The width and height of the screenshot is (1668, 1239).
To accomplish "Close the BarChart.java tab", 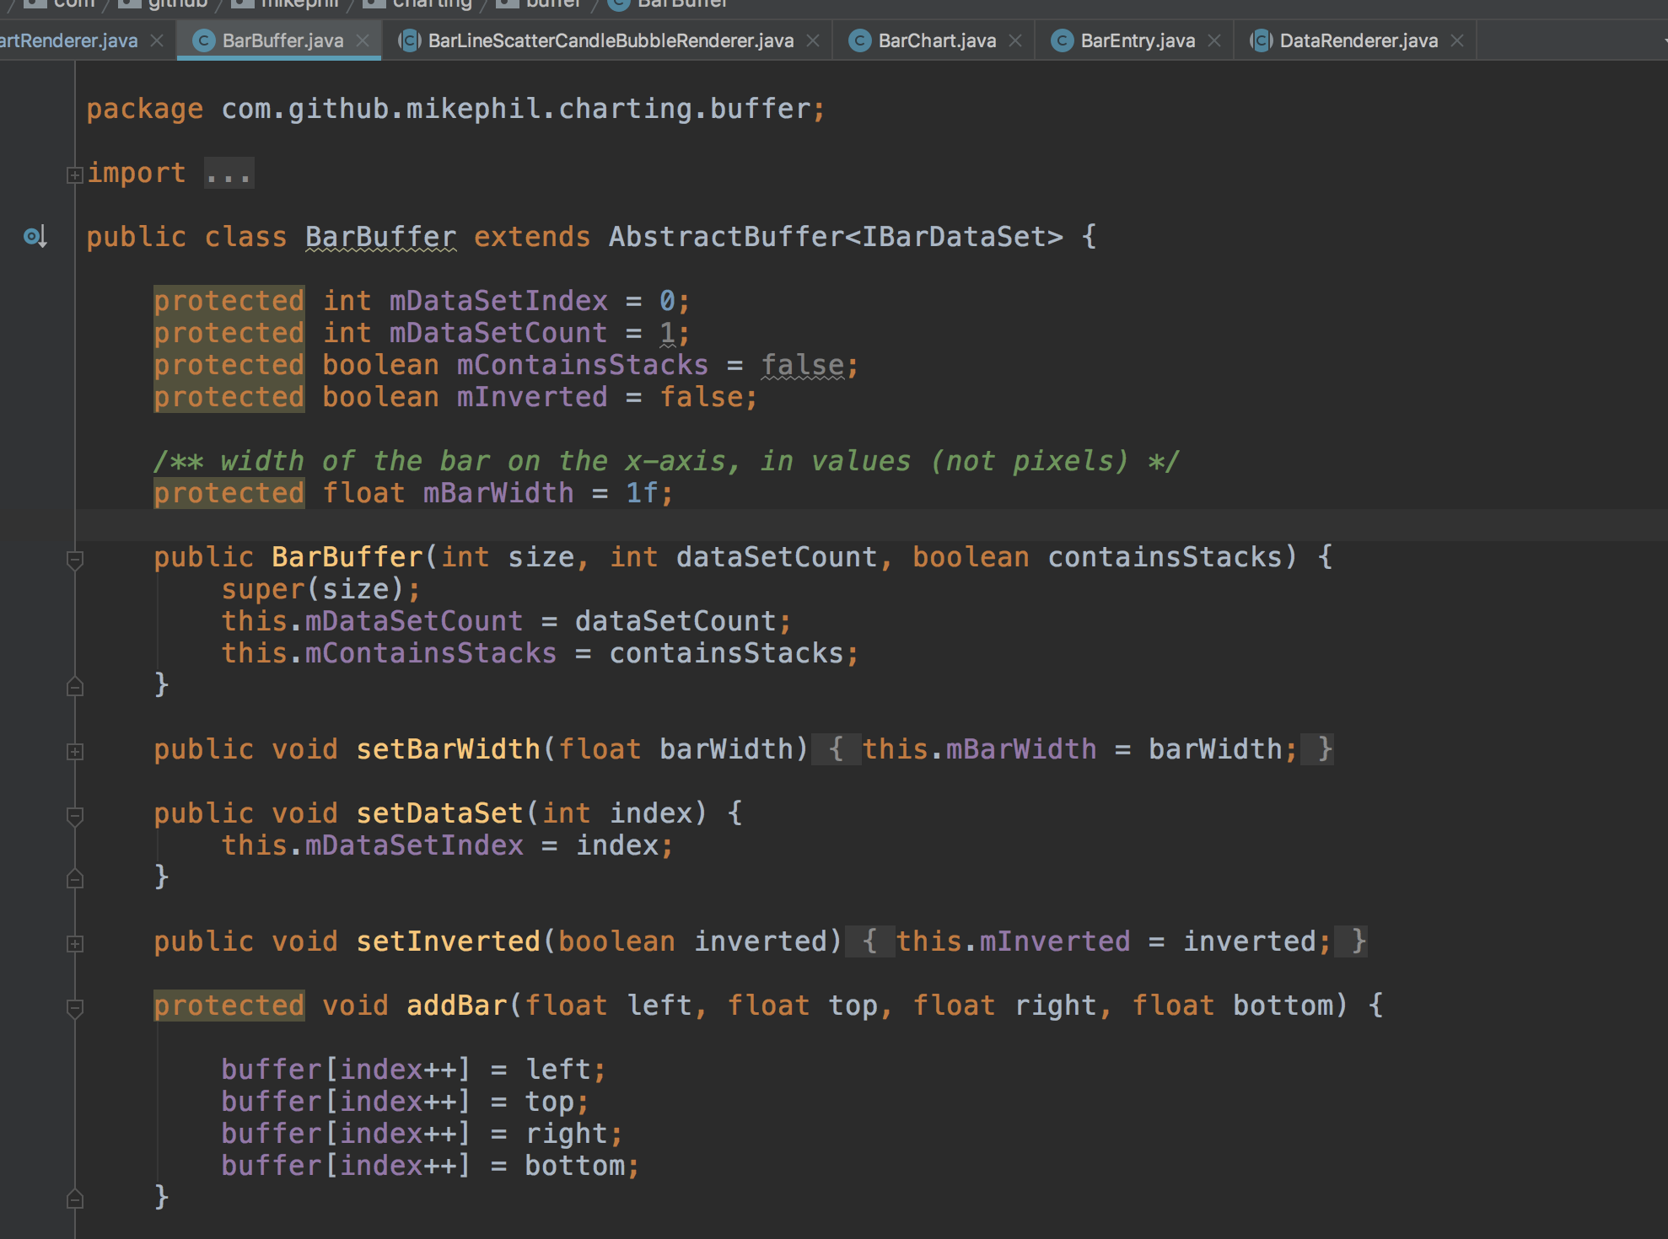I will click(x=1015, y=40).
